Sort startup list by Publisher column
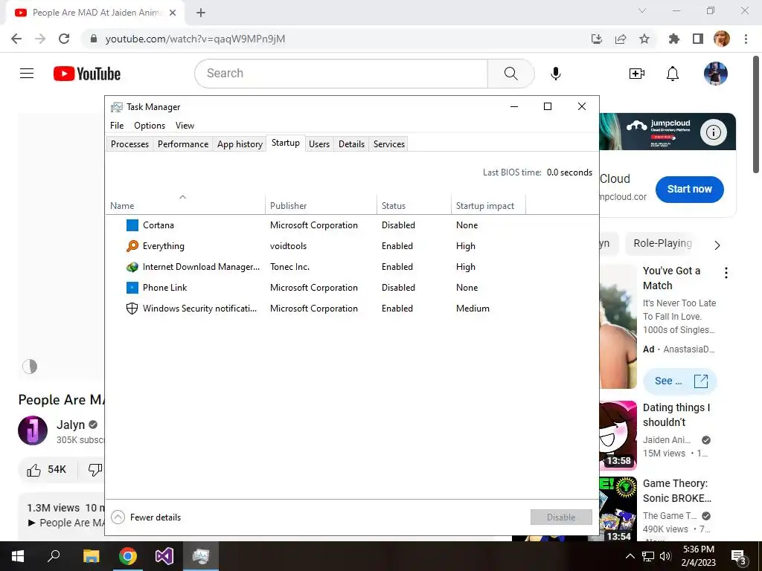The height and width of the screenshot is (571, 762). [x=321, y=206]
